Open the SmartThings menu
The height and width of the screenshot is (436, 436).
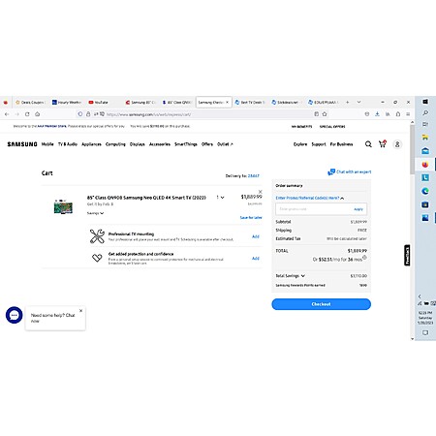point(186,144)
